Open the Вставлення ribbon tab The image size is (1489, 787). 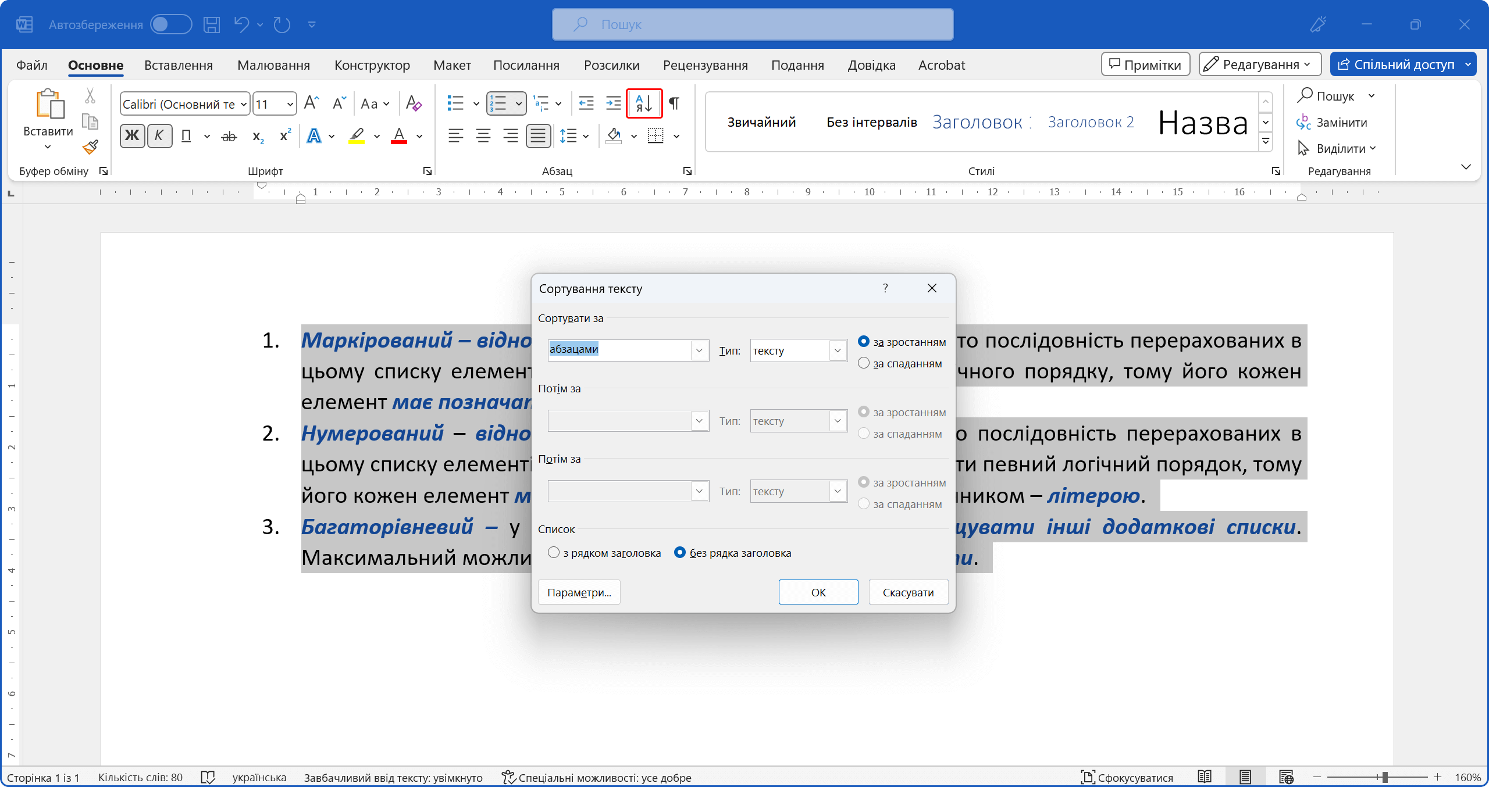click(179, 65)
